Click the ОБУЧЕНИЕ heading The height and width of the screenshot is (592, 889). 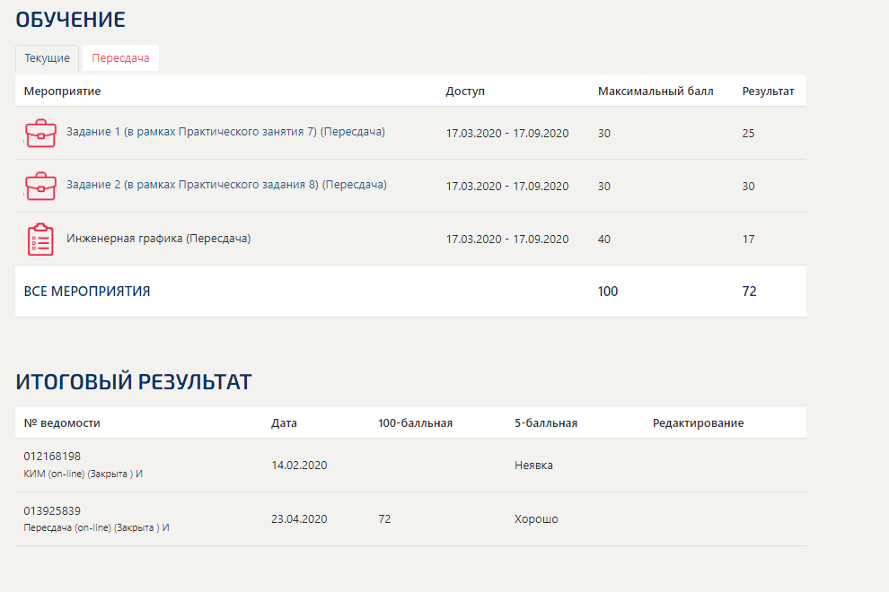pyautogui.click(x=70, y=20)
